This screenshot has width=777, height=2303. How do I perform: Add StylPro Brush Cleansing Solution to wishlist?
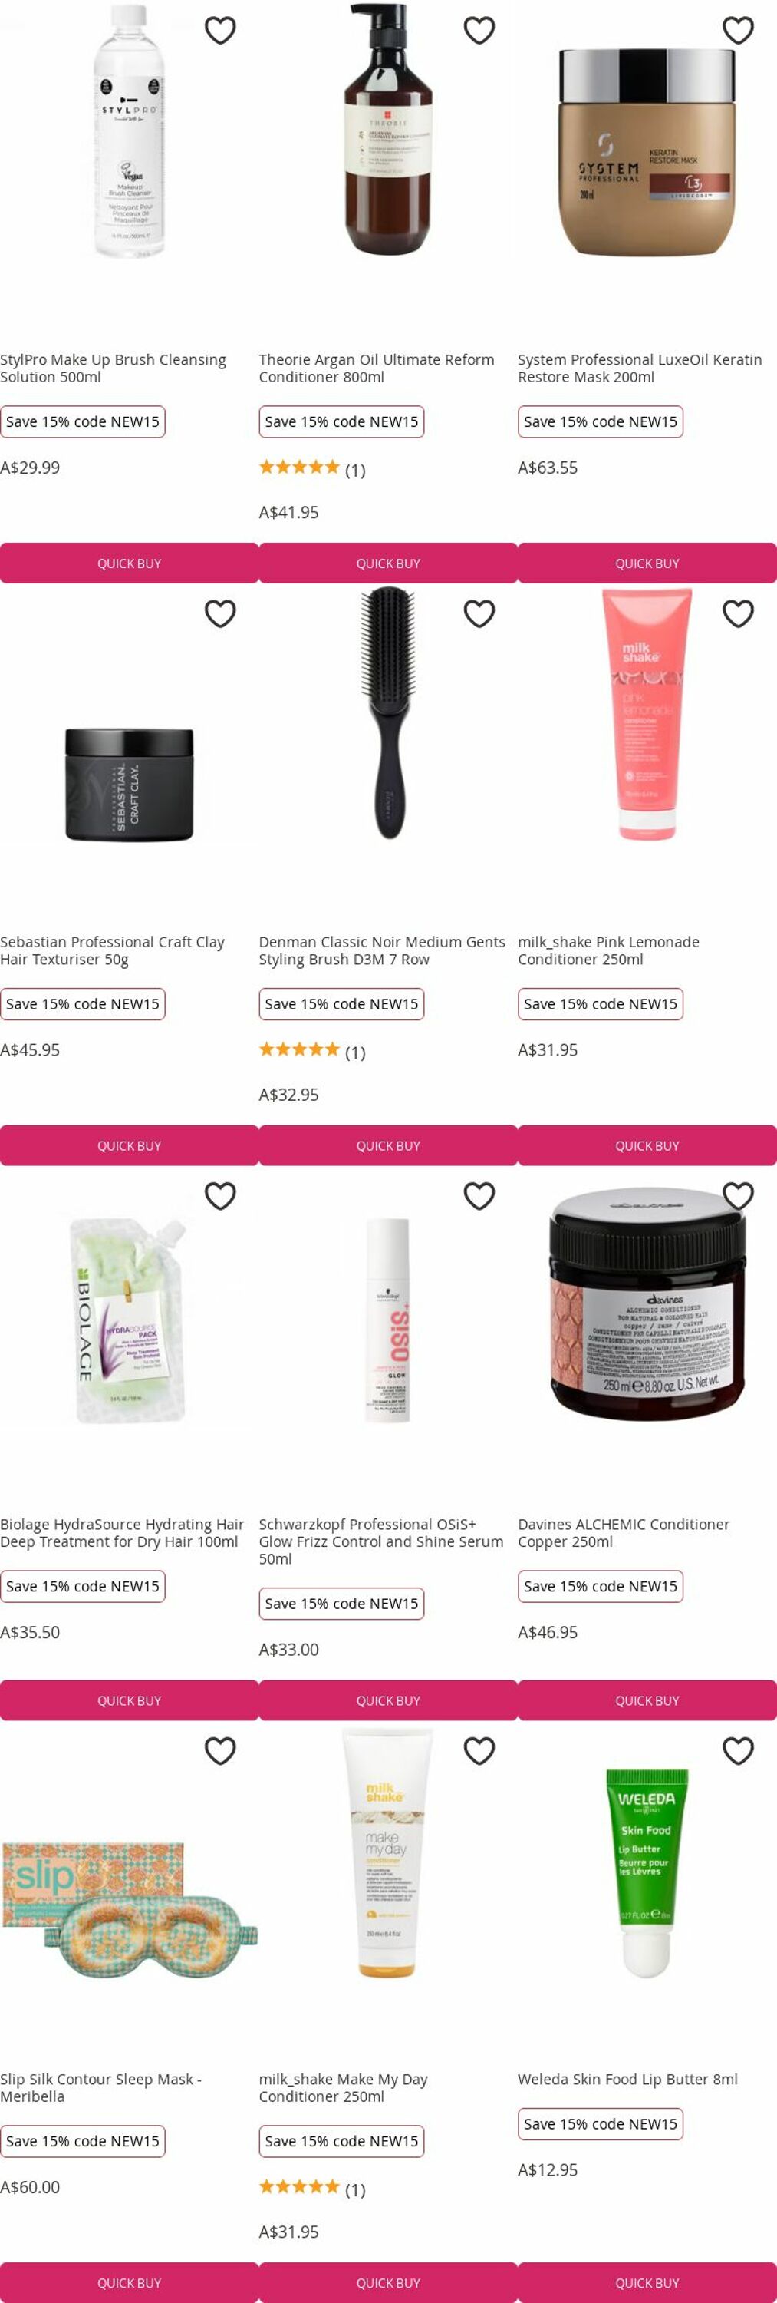(219, 31)
